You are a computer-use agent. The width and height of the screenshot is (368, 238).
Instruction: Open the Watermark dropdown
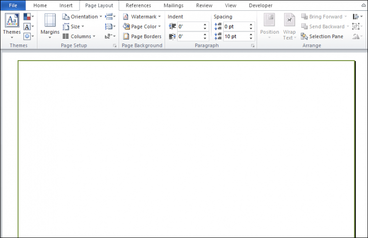142,17
